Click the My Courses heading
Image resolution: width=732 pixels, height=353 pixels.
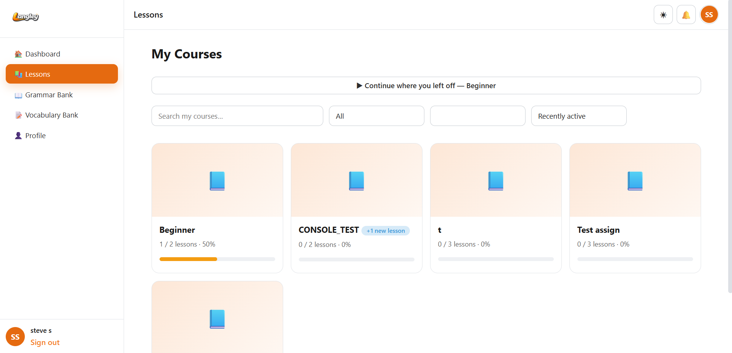[x=187, y=54]
